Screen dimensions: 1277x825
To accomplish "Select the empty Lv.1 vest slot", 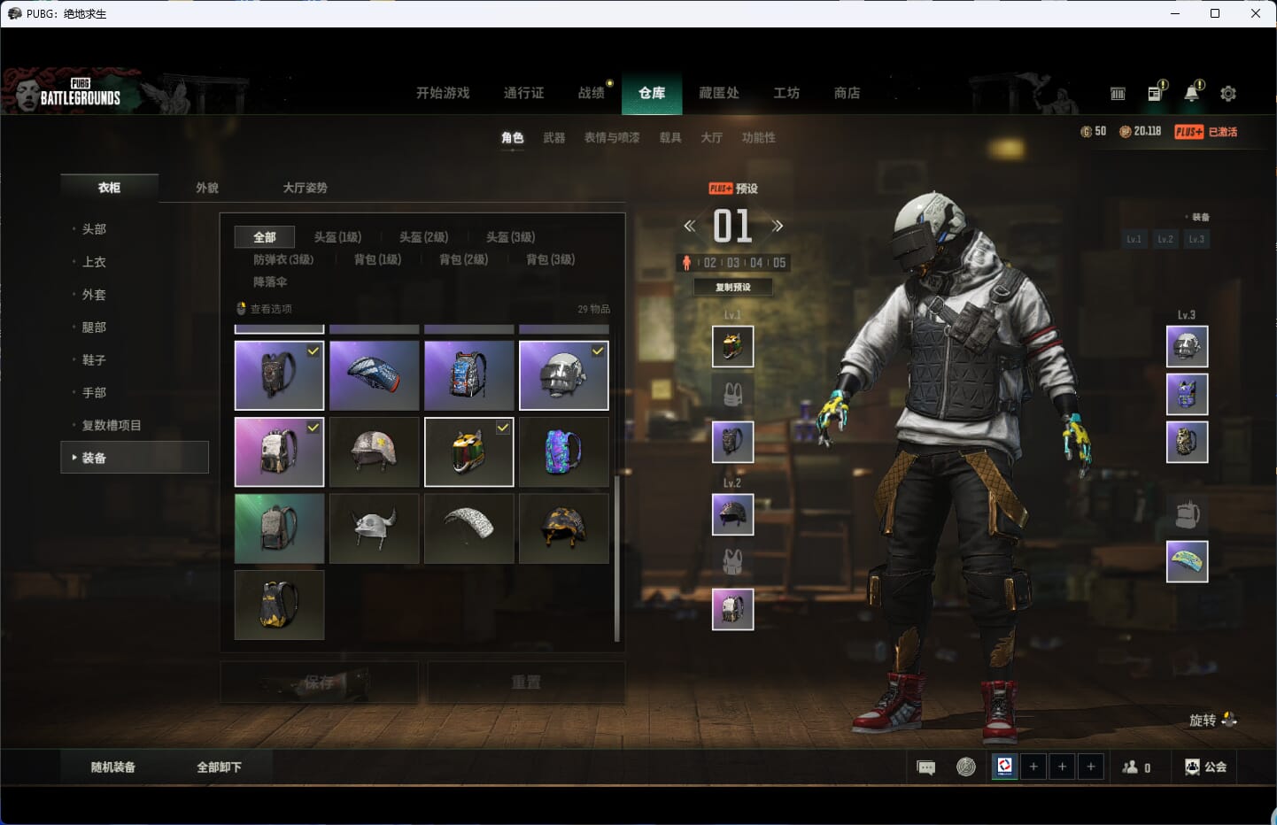I will tap(733, 393).
